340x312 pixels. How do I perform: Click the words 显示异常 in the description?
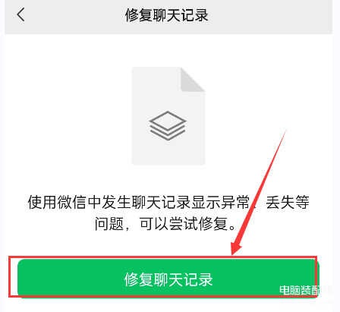click(220, 203)
